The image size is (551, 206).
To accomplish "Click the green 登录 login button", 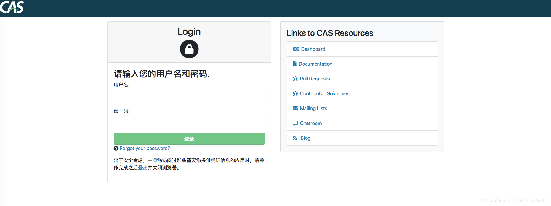I will click(x=189, y=139).
